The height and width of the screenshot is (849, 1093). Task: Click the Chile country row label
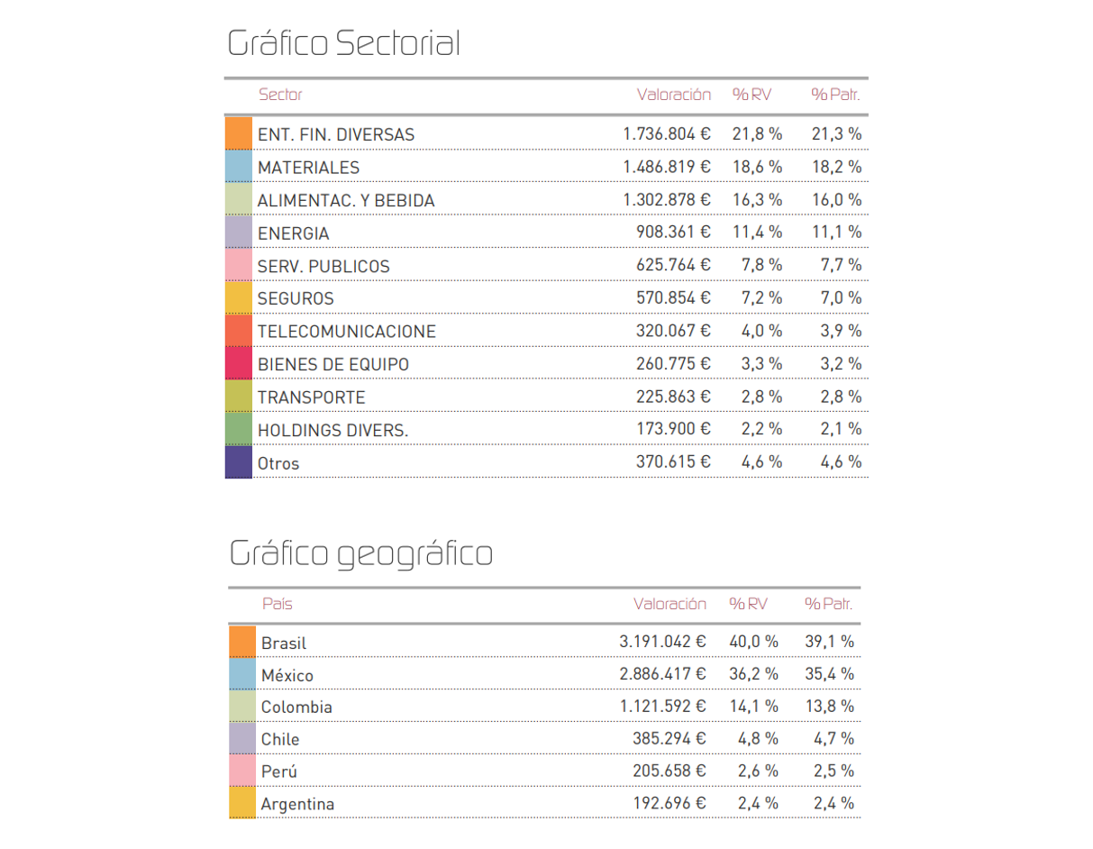[280, 739]
